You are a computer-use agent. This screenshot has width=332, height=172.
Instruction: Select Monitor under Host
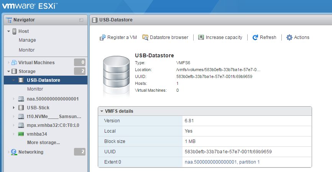[x=27, y=50]
